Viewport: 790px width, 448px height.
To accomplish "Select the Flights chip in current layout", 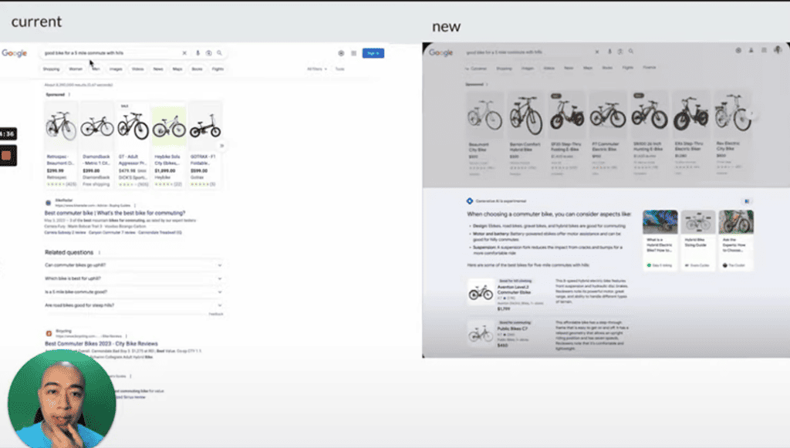I will click(218, 69).
